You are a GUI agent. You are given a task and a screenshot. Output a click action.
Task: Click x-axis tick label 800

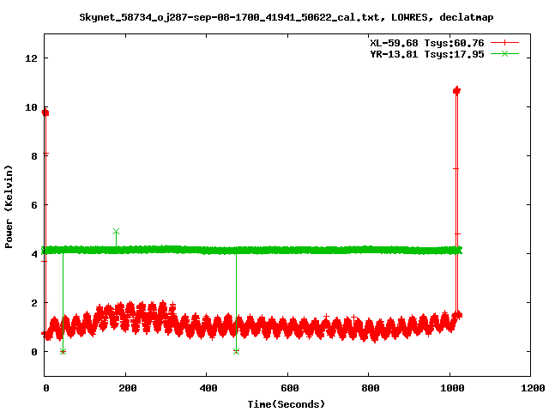click(x=370, y=388)
